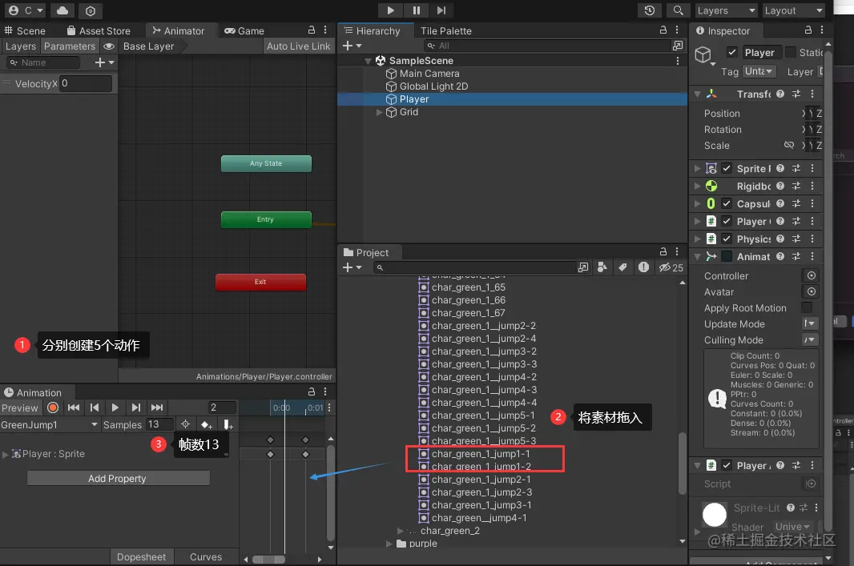Collapse the SampleScene tree
This screenshot has width=854, height=566.
(x=369, y=61)
